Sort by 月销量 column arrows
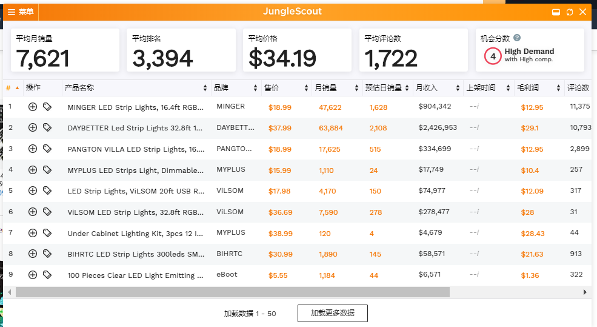 [356, 88]
